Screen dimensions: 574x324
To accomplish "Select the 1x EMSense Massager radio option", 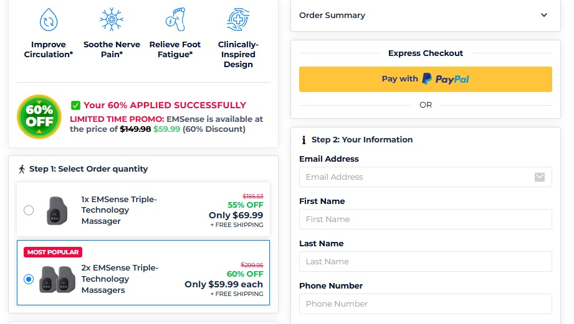I will point(29,210).
